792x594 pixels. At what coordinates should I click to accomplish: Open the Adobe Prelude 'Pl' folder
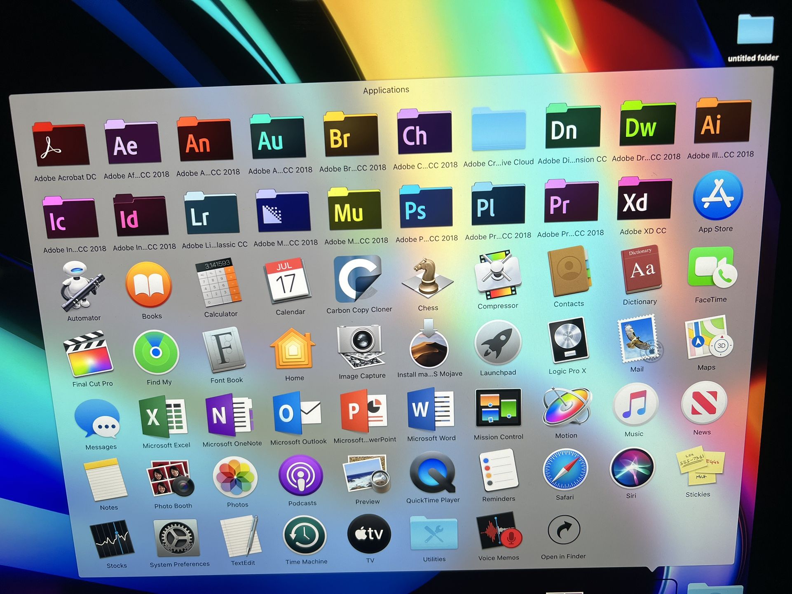tap(498, 203)
